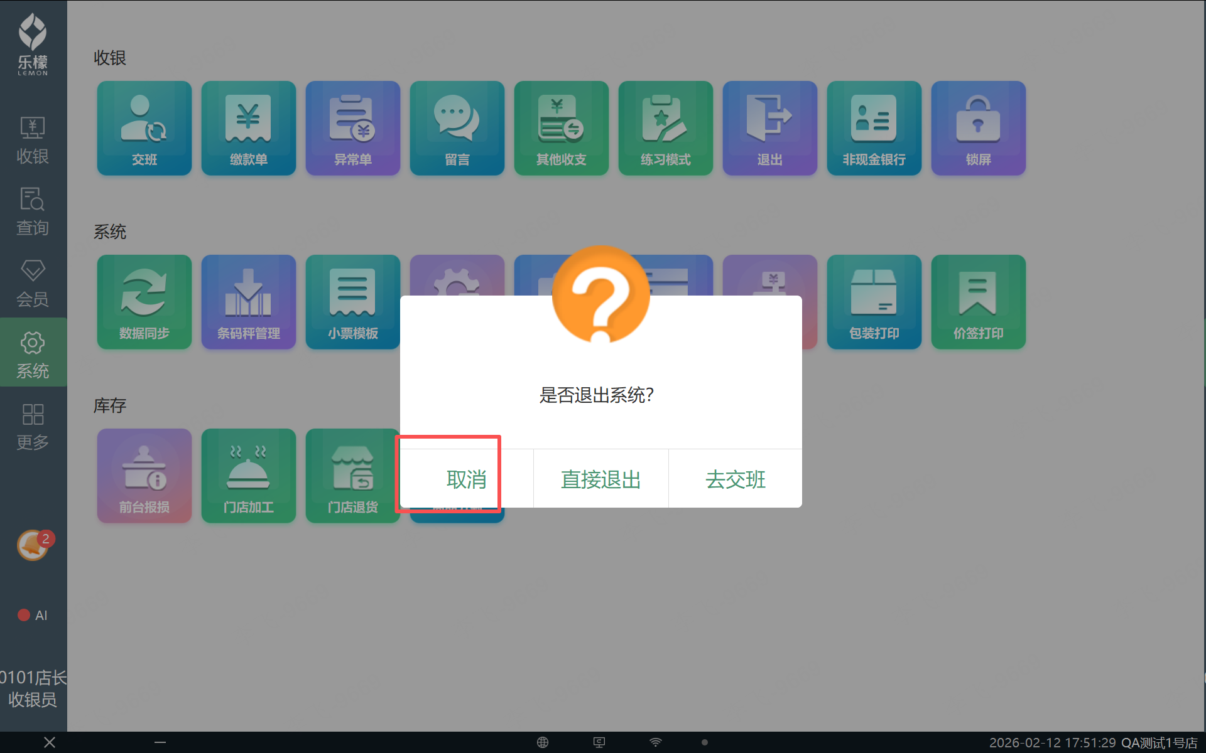Image resolution: width=1206 pixels, height=753 pixels.
Task: Start 数据同步 data sync
Action: coord(144,302)
